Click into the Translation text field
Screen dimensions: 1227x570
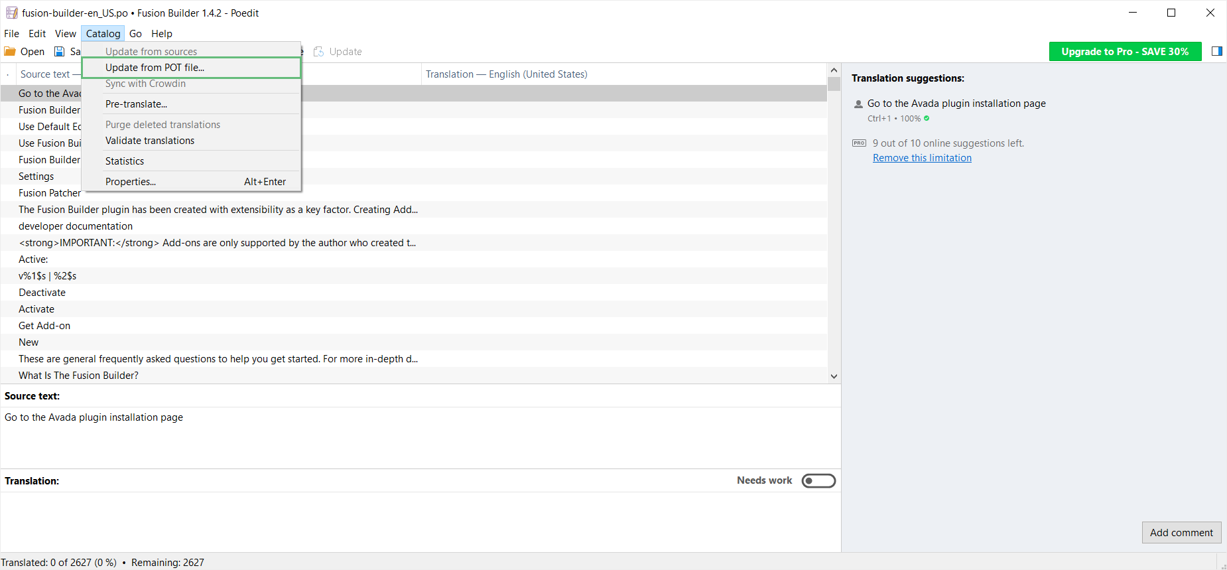420,522
